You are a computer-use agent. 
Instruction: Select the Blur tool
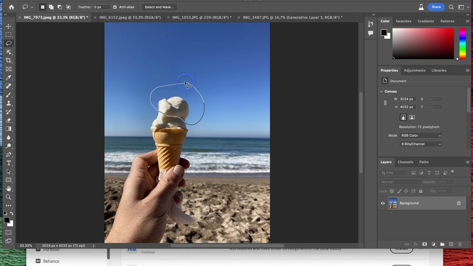[8, 137]
